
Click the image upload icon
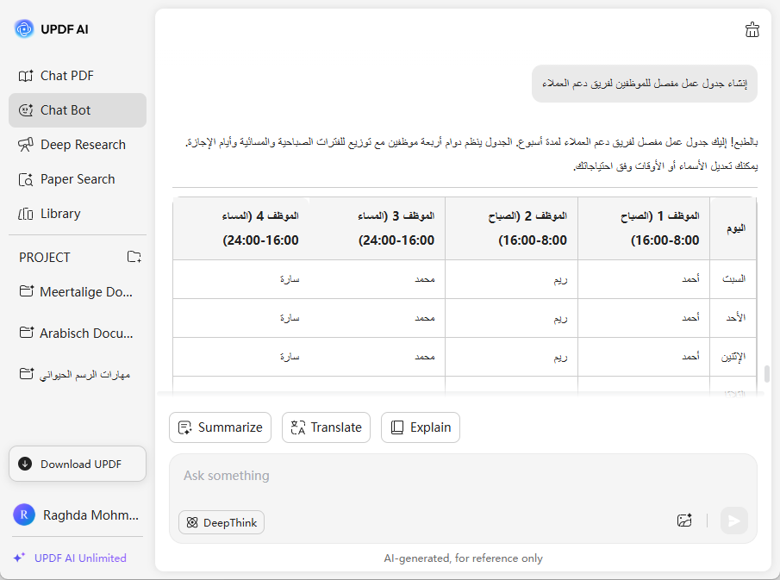click(684, 521)
